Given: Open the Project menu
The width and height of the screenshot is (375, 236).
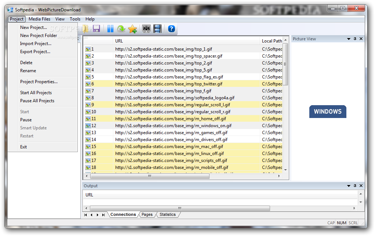Looking at the screenshot, I should tap(17, 19).
